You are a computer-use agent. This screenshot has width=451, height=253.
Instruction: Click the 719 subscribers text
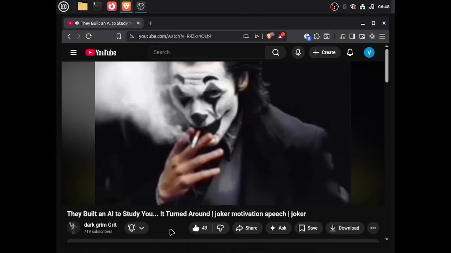pos(98,232)
